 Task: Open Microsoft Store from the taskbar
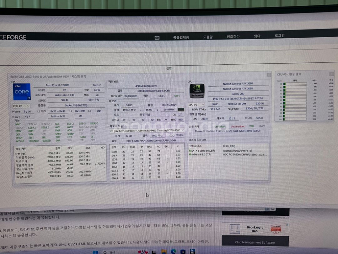[183, 251]
